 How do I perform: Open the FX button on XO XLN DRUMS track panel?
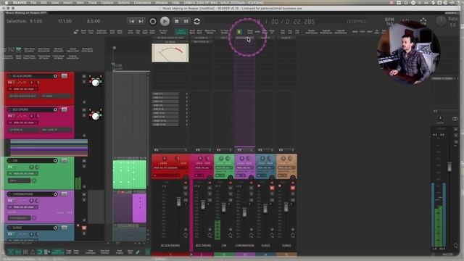tap(10, 83)
